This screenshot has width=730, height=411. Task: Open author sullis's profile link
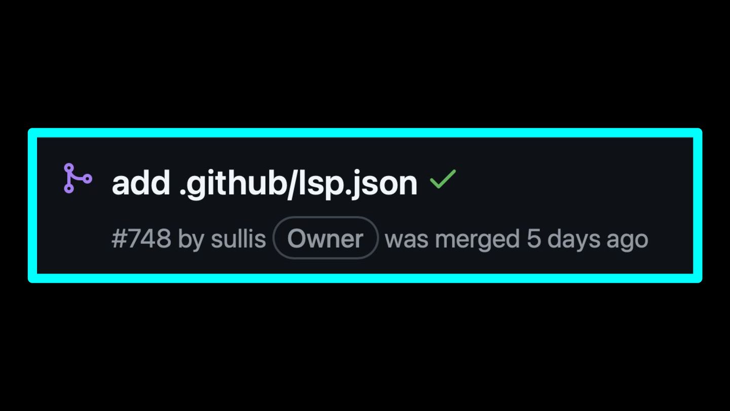pos(238,238)
